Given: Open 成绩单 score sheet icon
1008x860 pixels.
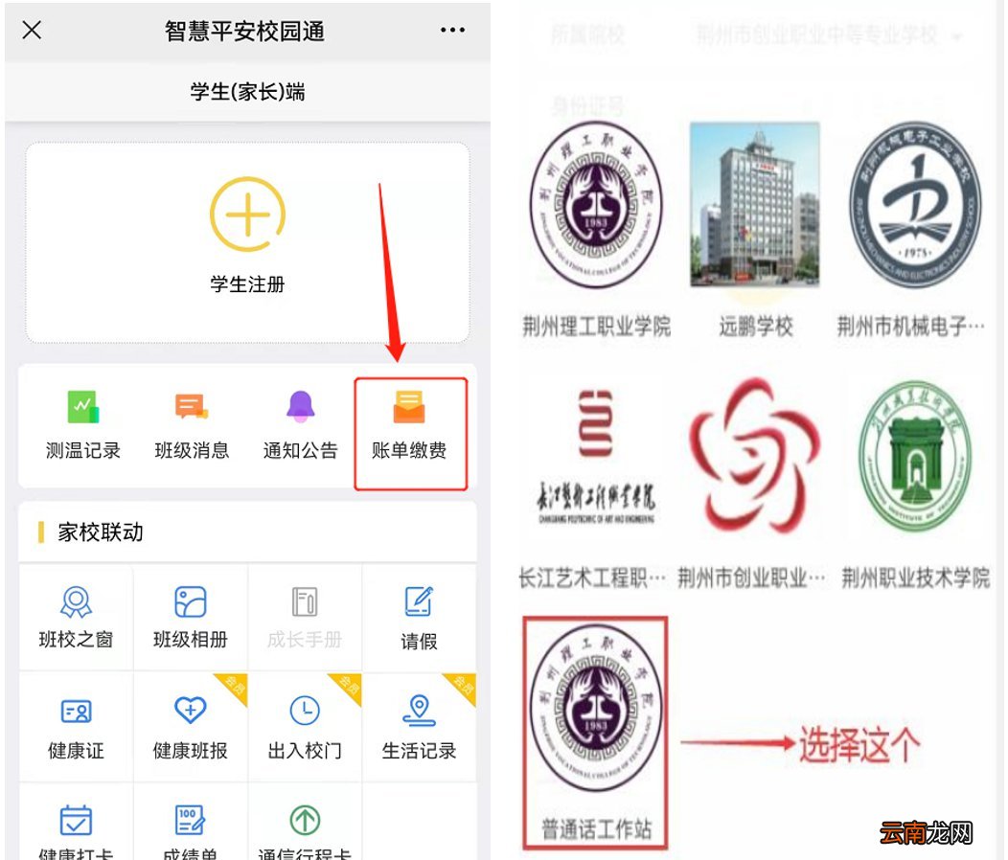Looking at the screenshot, I should point(191,820).
